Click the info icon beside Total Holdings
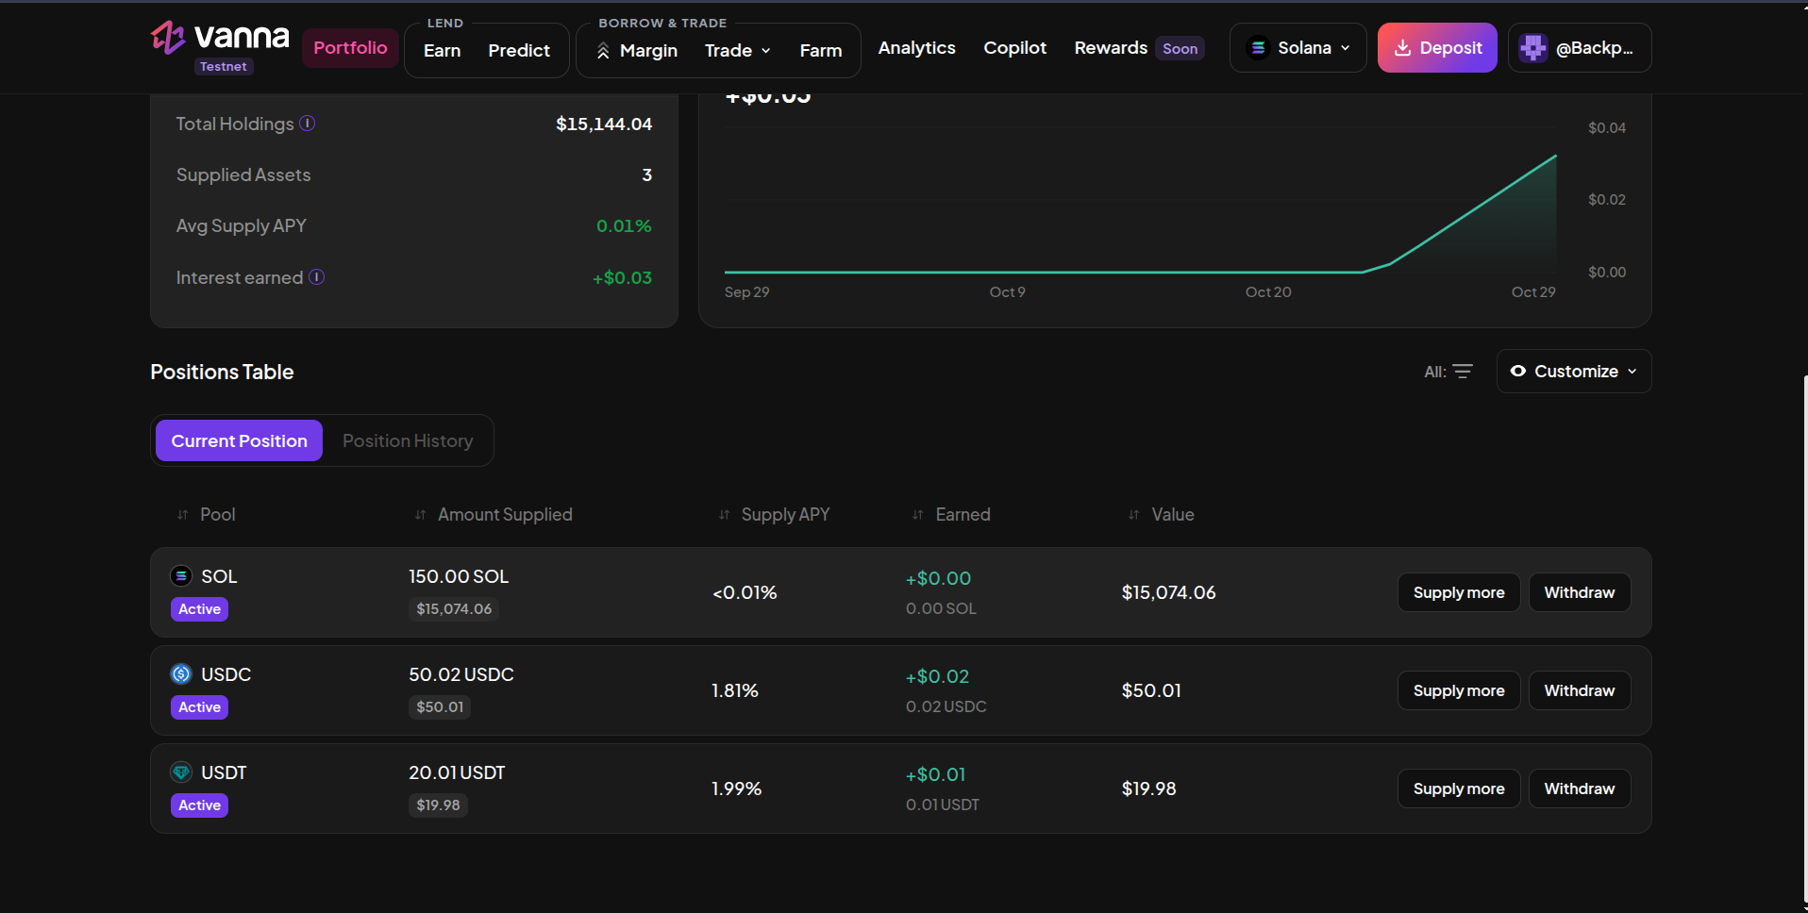The height and width of the screenshot is (913, 1808). [x=308, y=123]
